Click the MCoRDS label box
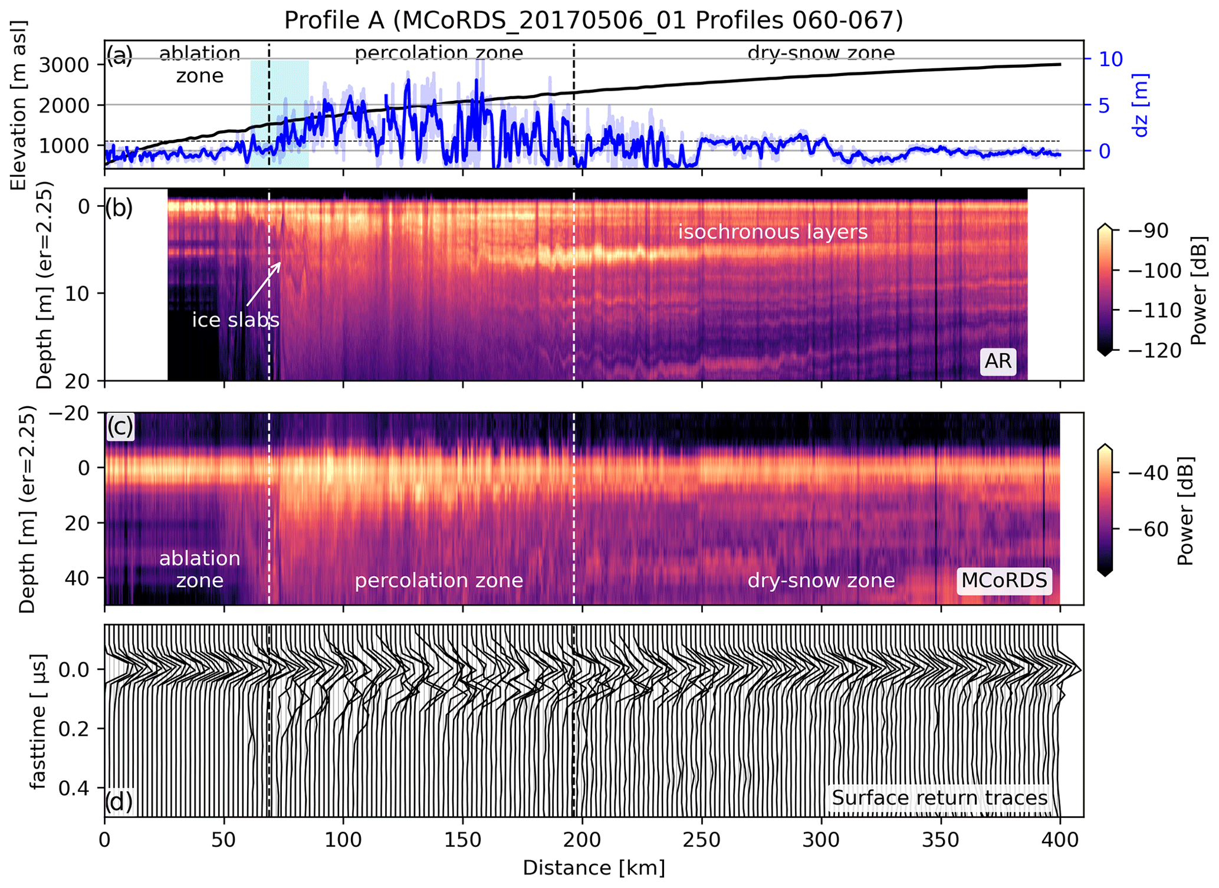 tap(1004, 580)
